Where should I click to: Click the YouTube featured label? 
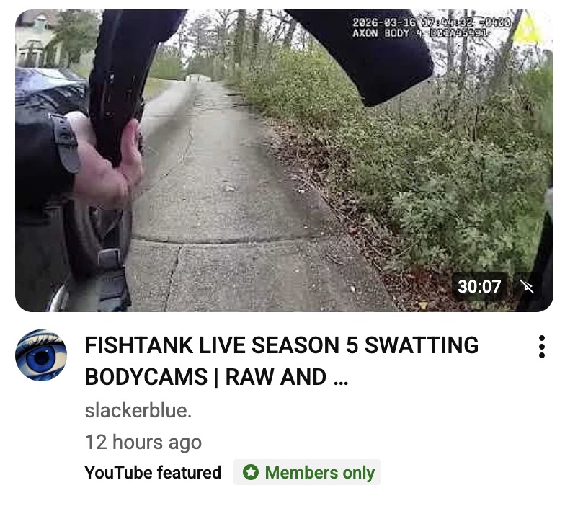click(153, 473)
